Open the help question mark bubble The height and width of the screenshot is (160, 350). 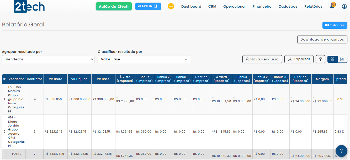(x=341, y=151)
